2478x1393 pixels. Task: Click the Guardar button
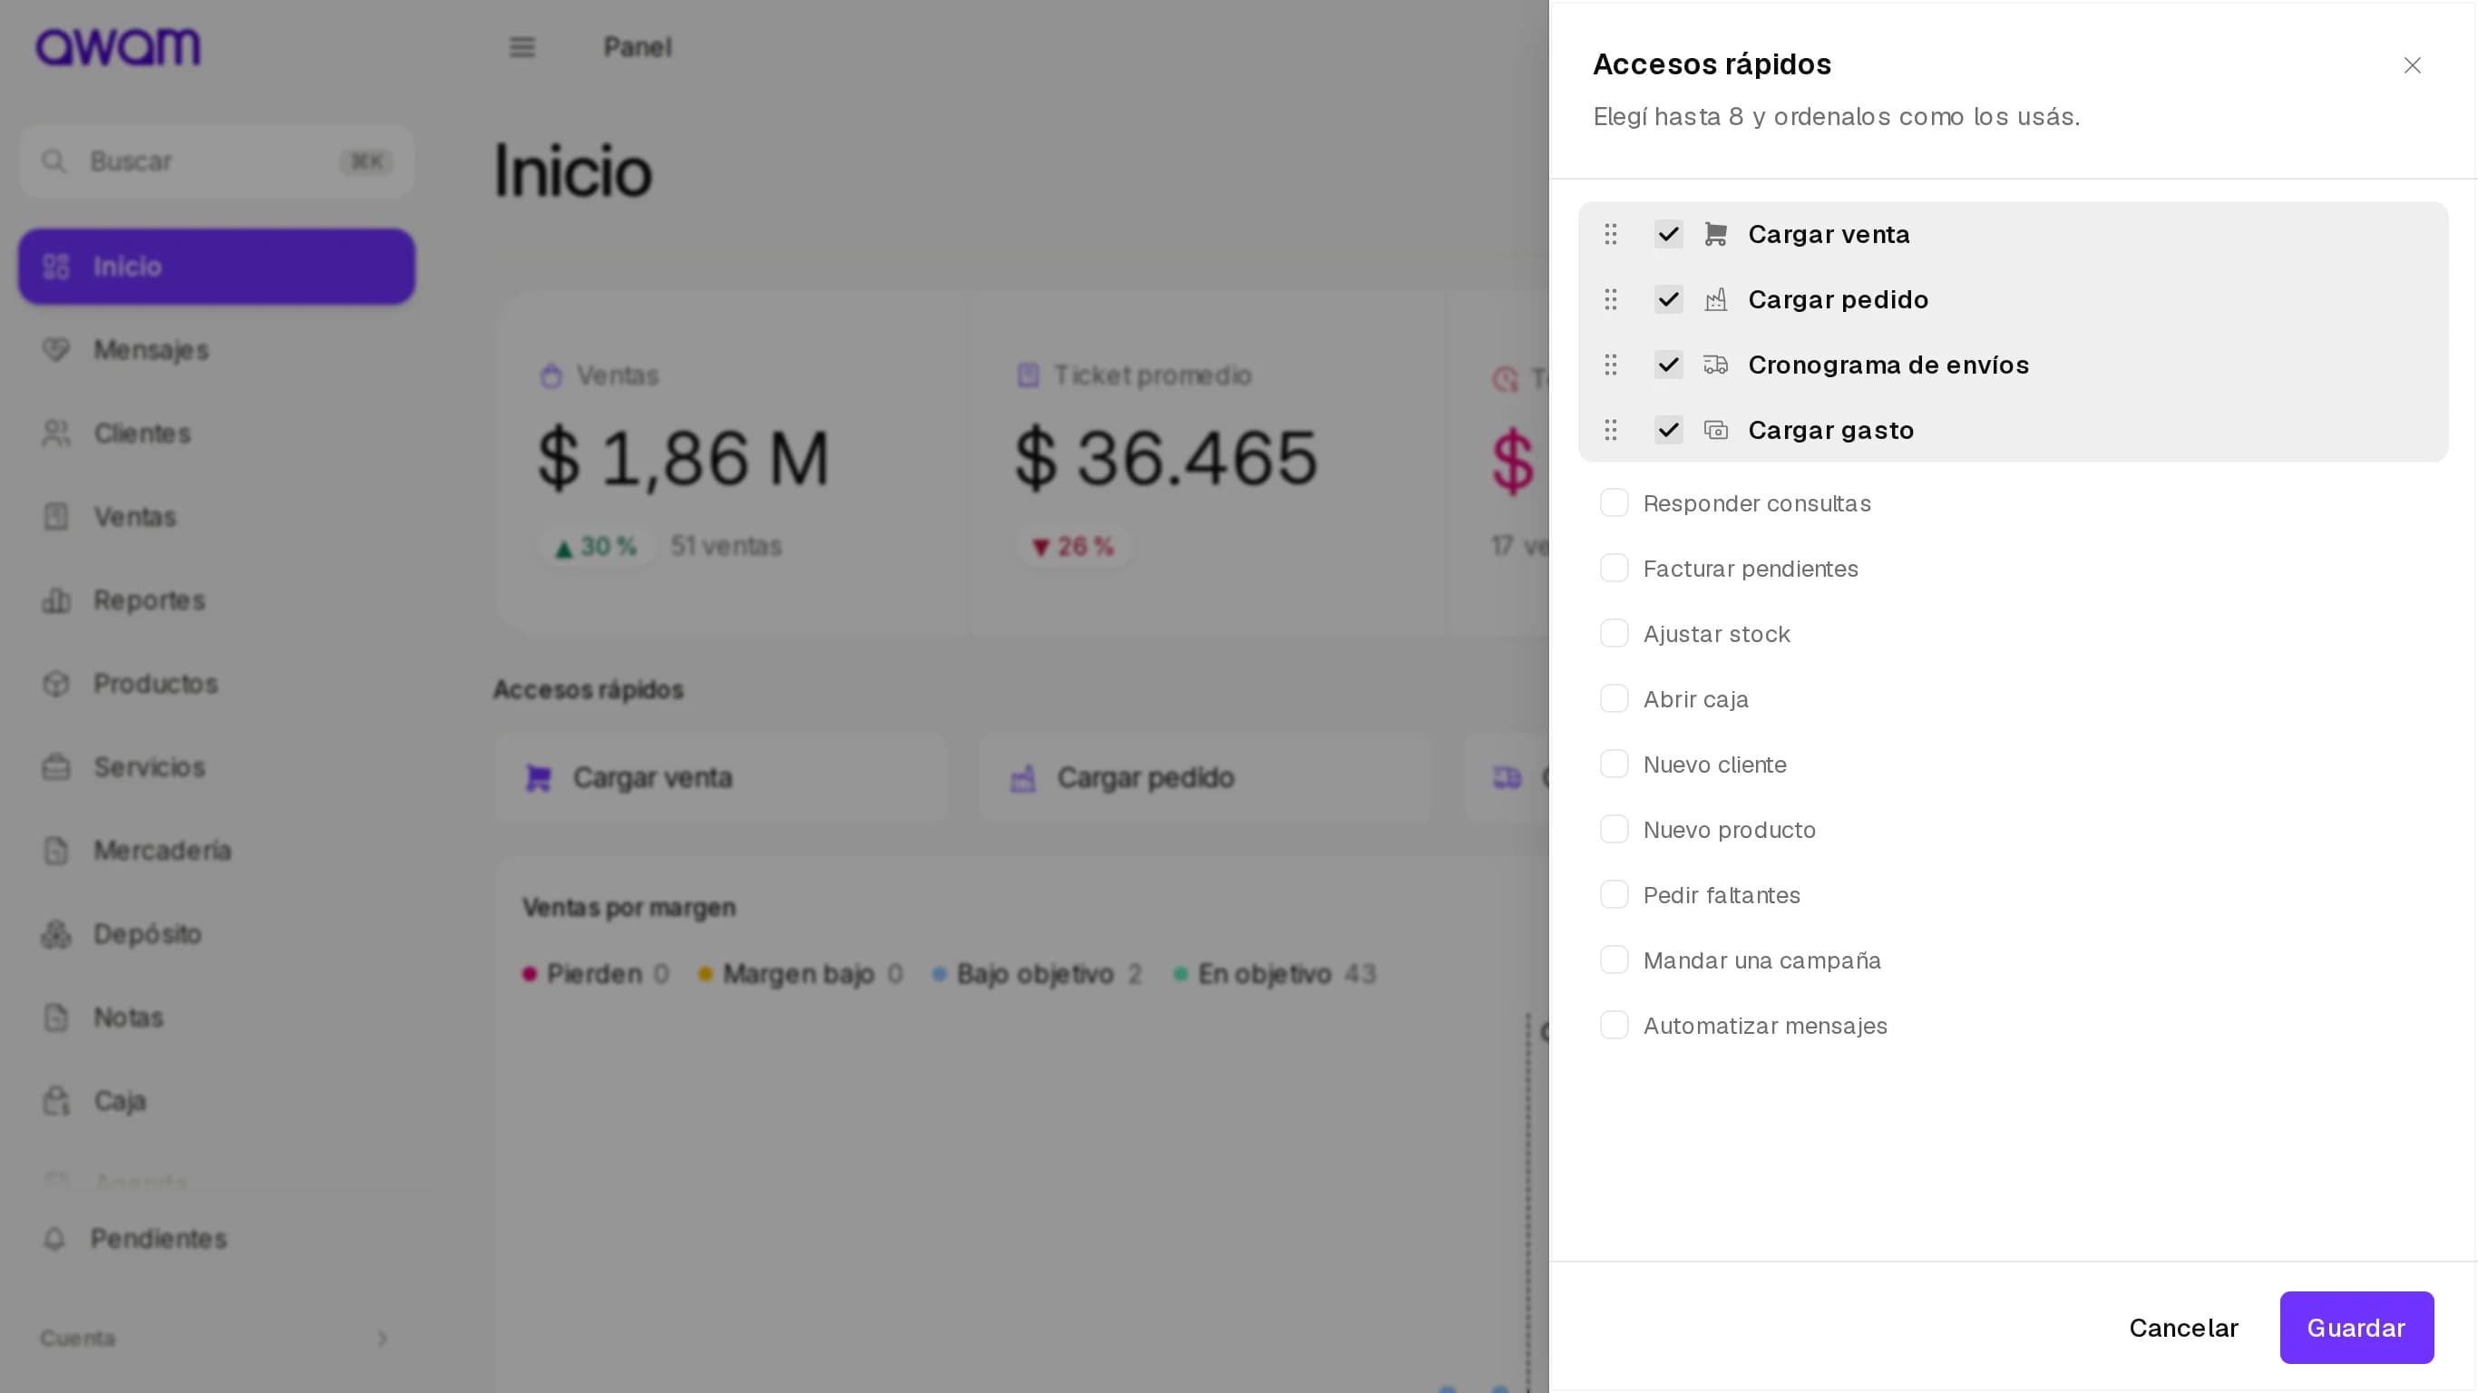[2356, 1328]
